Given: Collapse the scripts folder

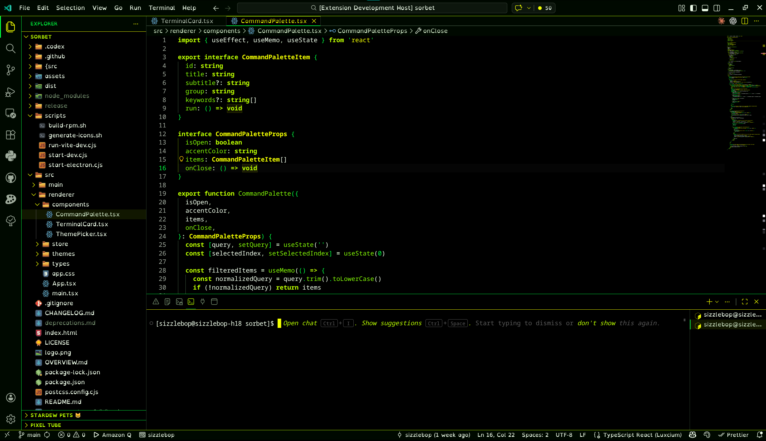Looking at the screenshot, I should [x=55, y=115].
